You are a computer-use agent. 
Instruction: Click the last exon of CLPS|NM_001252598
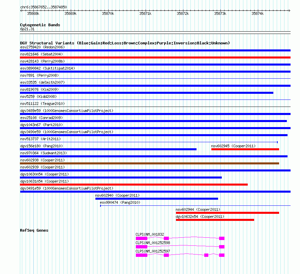[x=222, y=247]
